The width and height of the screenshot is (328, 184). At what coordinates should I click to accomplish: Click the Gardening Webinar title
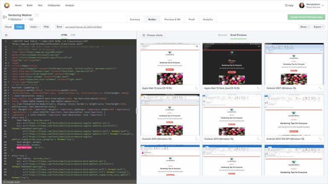(x=20, y=15)
